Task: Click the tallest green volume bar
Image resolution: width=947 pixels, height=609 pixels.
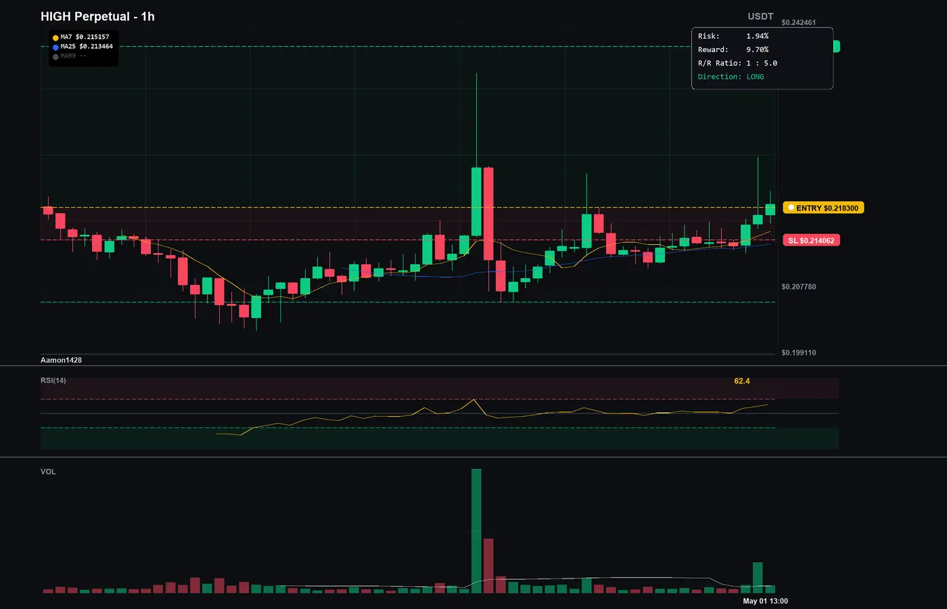Action: coord(476,531)
